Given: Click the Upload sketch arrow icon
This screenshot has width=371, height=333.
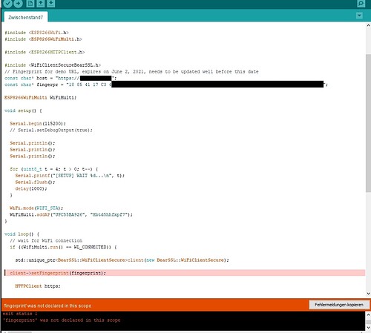Looking at the screenshot, I should click(18, 3).
